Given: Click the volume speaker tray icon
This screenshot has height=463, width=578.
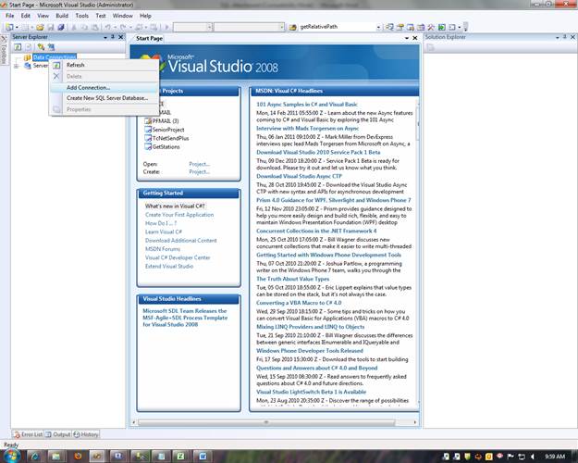Looking at the screenshot, I should coord(533,457).
